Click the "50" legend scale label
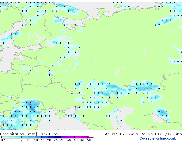Image resolution: width=182 pixels, height=141 pixels. coord(89,140)
